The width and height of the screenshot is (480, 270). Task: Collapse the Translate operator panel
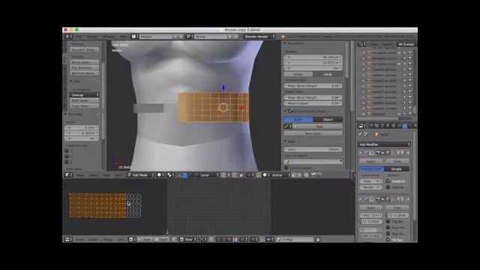(x=65, y=114)
